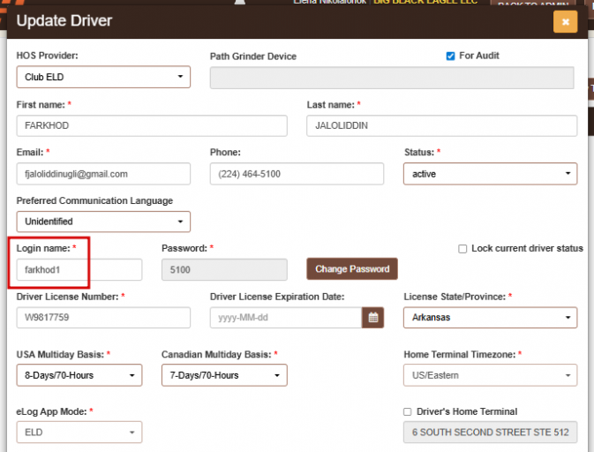Screen dimensions: 594x452
Task: Open License State/Province dropdown
Action: point(490,318)
